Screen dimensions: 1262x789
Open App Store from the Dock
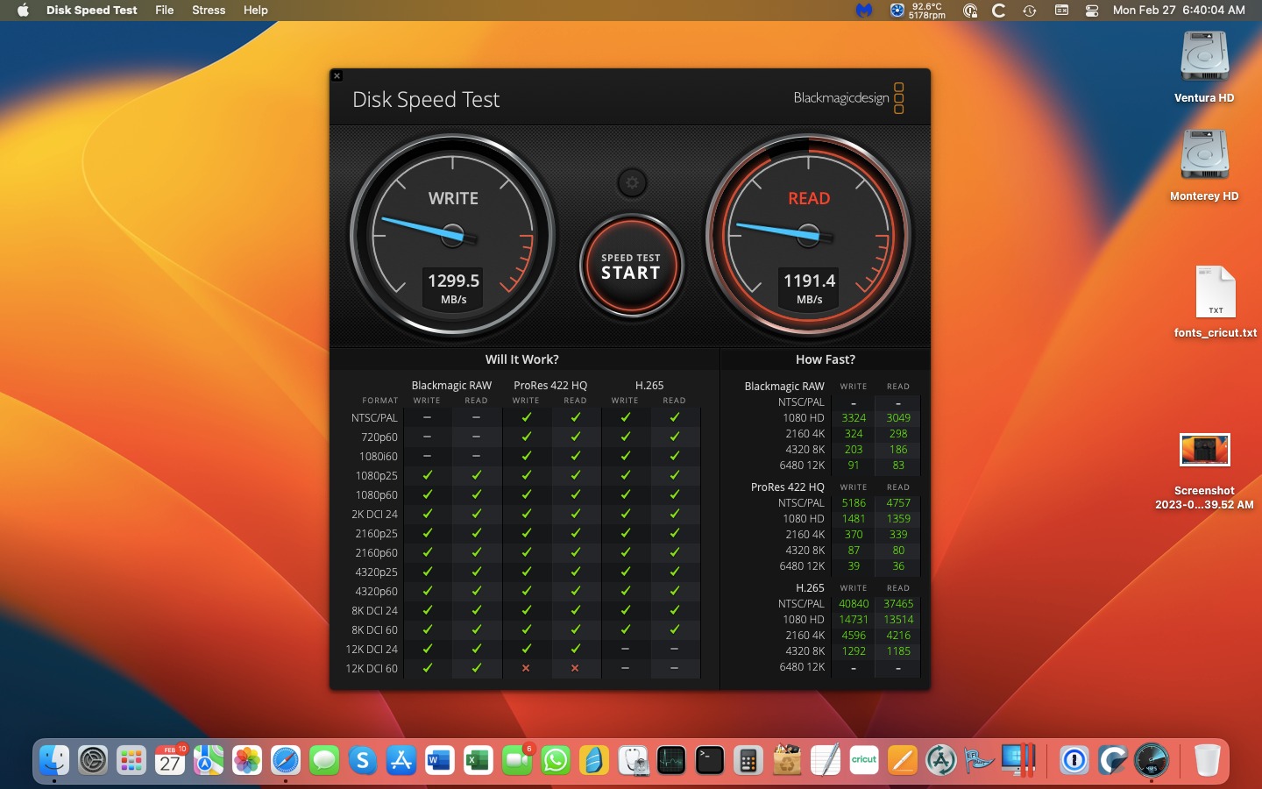click(401, 760)
